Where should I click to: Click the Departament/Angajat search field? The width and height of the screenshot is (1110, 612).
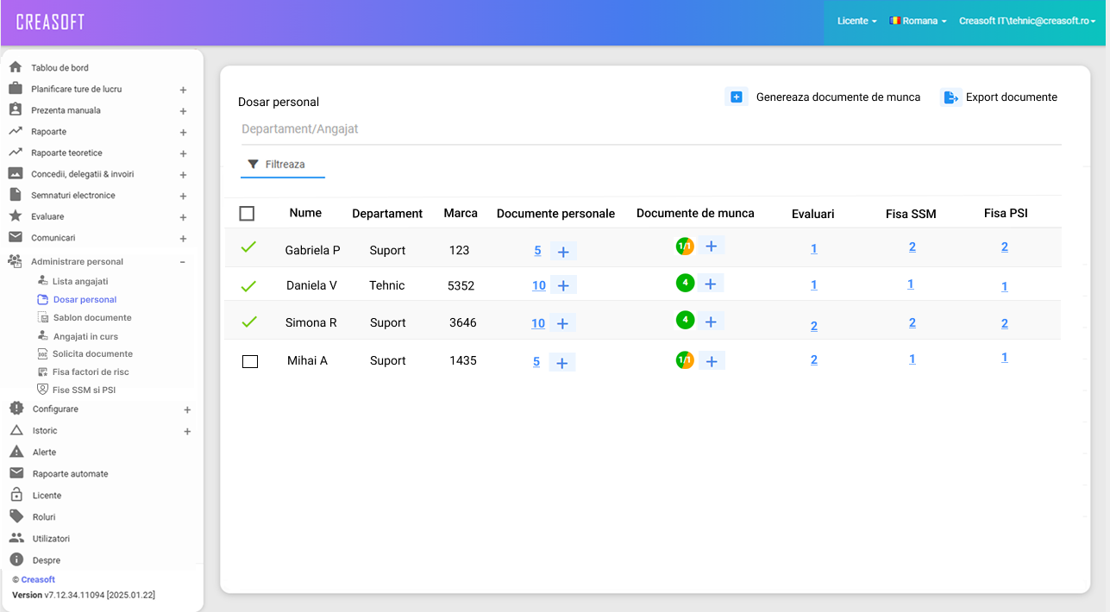pos(649,129)
